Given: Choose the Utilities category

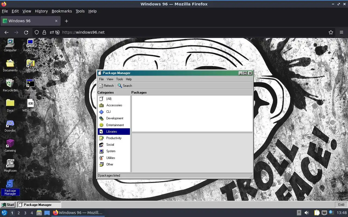Looking at the screenshot, I should click(x=114, y=158).
